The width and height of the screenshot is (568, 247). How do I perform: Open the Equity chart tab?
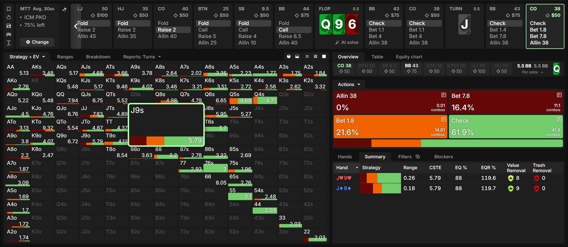[x=409, y=57]
